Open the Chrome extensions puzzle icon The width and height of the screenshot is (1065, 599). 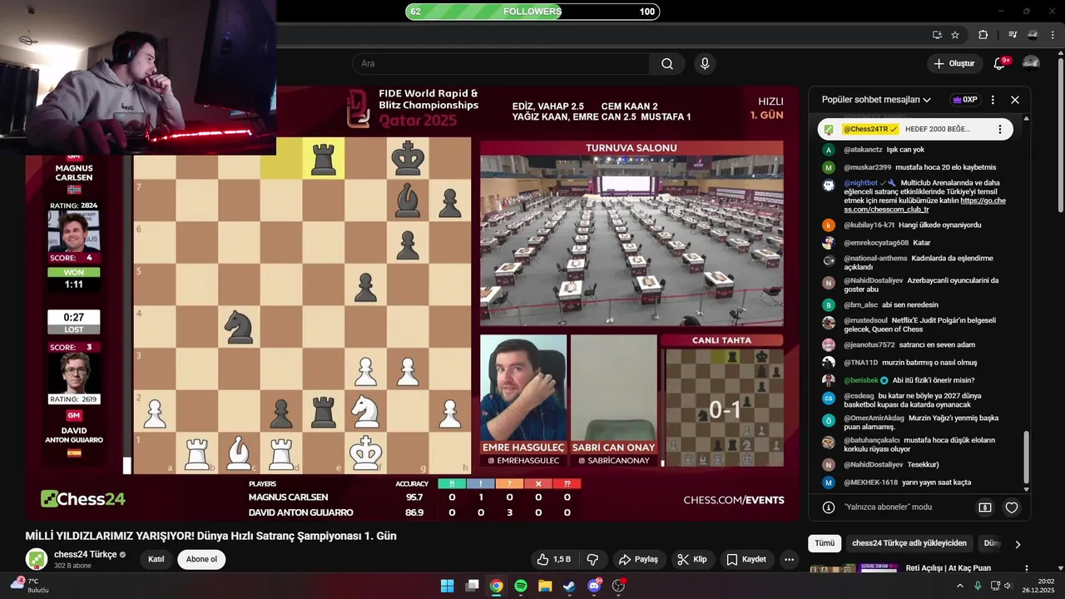(983, 35)
